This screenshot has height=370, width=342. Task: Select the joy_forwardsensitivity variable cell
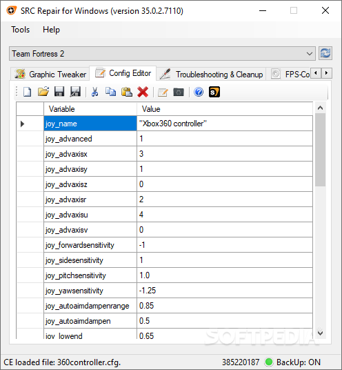point(90,245)
